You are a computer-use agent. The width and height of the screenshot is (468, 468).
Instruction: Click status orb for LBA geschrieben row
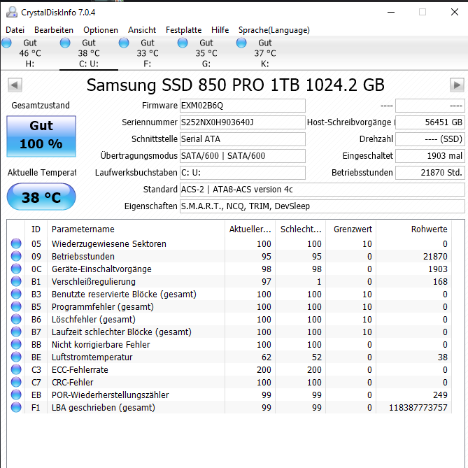click(16, 407)
